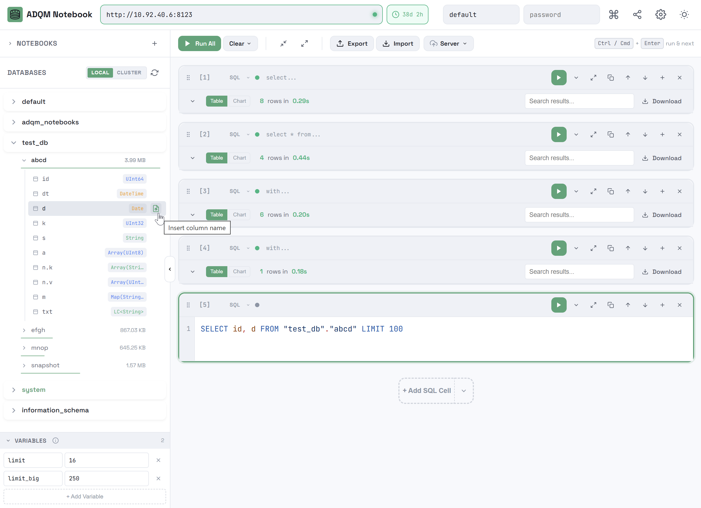Screen dimensions: 701x508
Task: Run cell [5] with the play button
Action: tap(558, 305)
